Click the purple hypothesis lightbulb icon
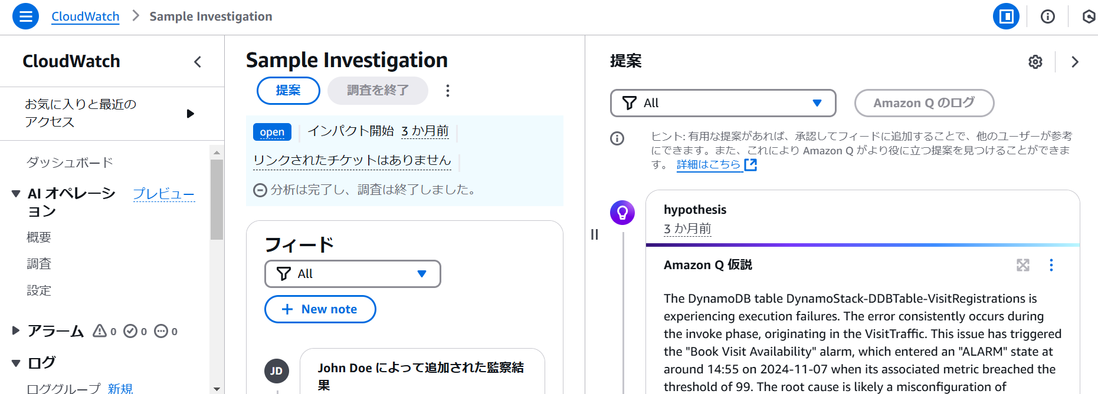This screenshot has width=1098, height=394. (x=622, y=213)
